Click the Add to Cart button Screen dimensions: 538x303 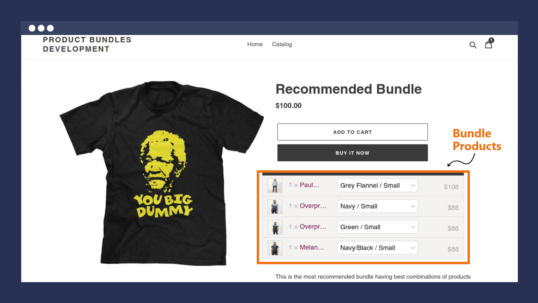tap(352, 132)
